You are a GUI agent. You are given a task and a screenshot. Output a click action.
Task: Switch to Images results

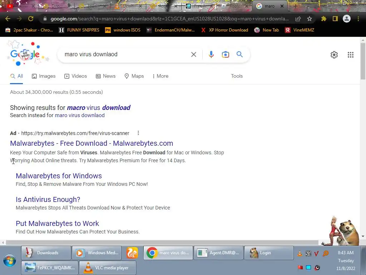[44, 76]
